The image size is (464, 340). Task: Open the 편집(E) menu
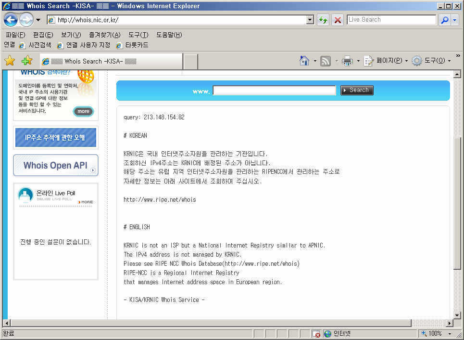click(x=43, y=35)
